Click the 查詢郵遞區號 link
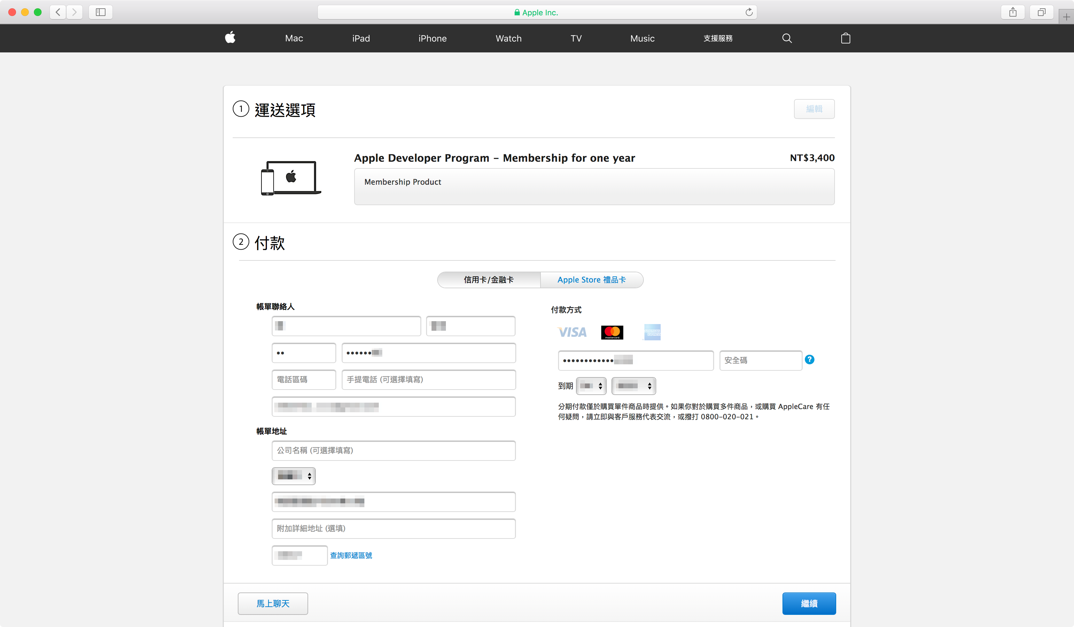 point(351,555)
